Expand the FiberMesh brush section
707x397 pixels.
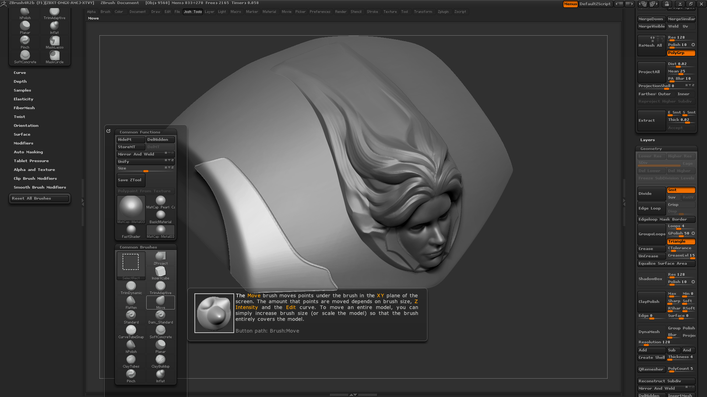(24, 108)
